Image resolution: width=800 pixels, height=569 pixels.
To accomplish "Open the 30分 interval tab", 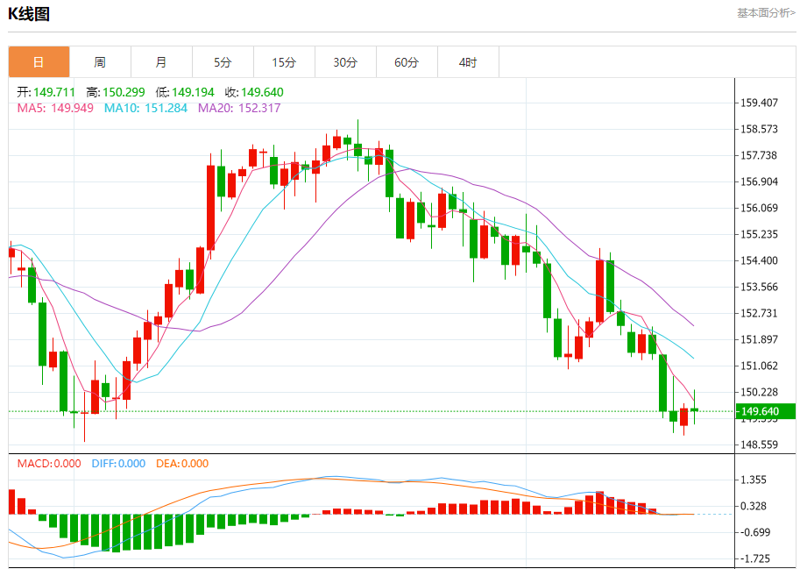I will pos(345,62).
